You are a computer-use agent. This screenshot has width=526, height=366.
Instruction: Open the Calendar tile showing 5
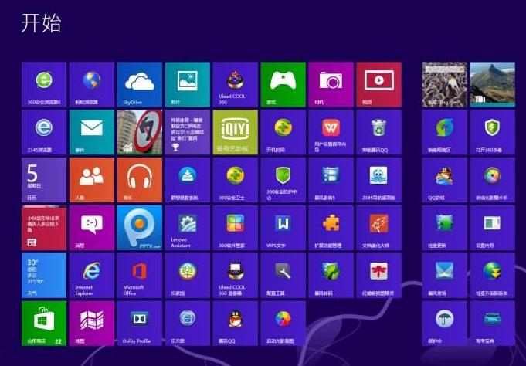(44, 180)
